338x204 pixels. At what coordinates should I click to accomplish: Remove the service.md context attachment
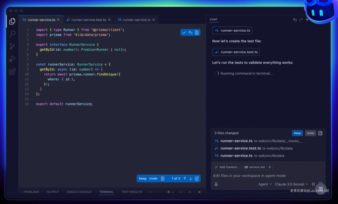point(270,167)
